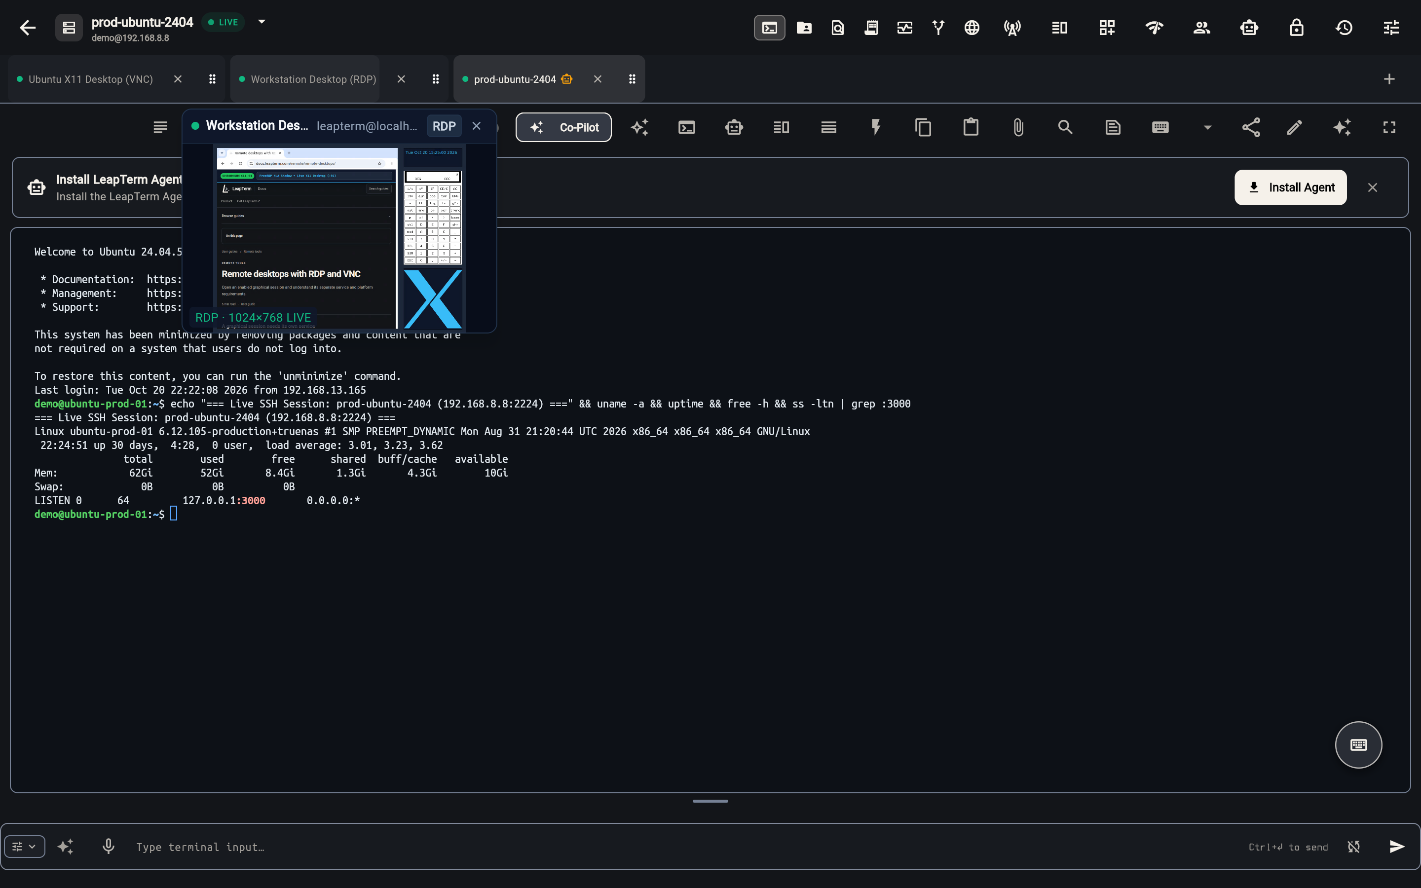Switch to Ubuntu X11 Desktop (VNC) tab

tap(90, 79)
